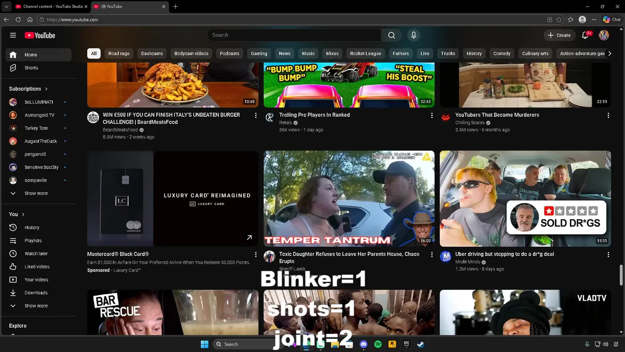Open Sensitive Soci3ty subscription channel
Image resolution: width=625 pixels, height=352 pixels.
pos(39,167)
